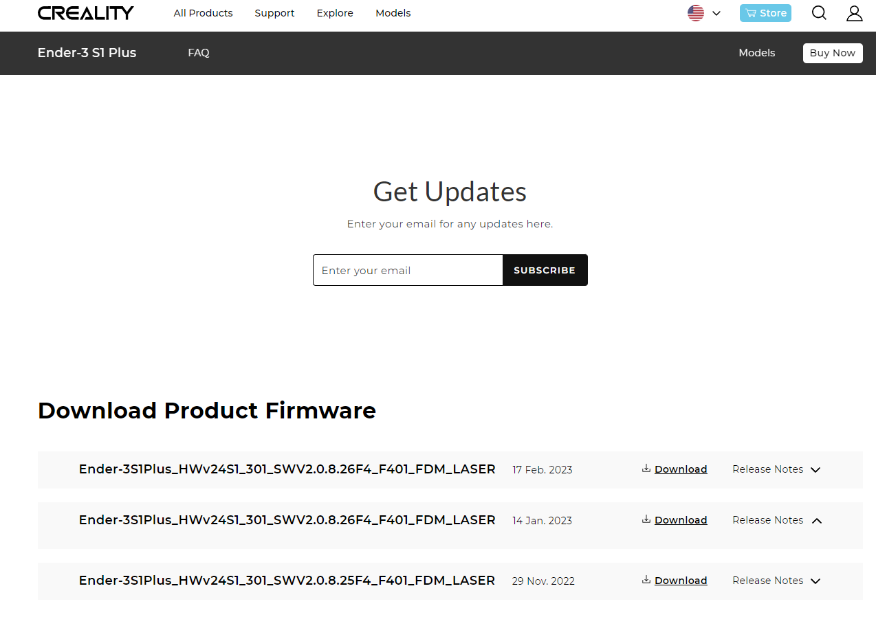Screen dimensions: 876x628
Task: Click download icon for 29 Nov. 2022 firmware
Action: click(x=646, y=580)
